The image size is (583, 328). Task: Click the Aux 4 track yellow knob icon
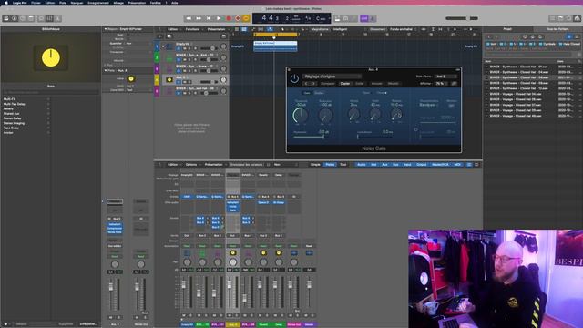(x=169, y=79)
